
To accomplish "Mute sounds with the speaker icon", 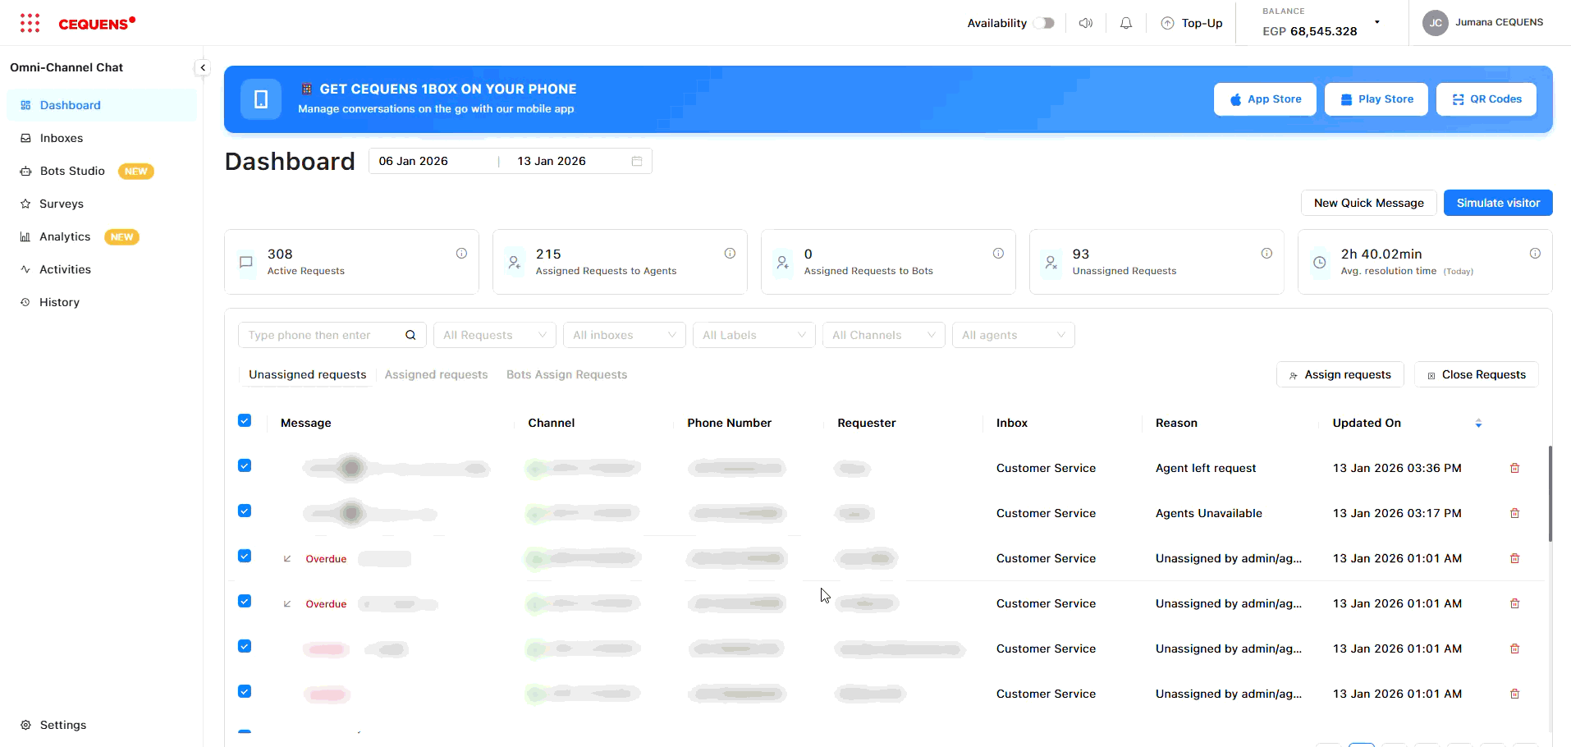I will (1086, 23).
